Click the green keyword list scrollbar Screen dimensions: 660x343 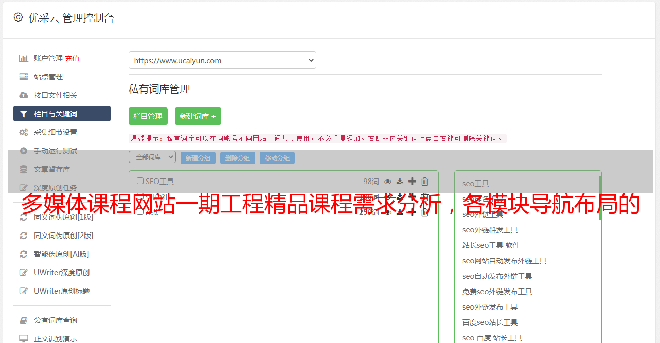coord(600,198)
